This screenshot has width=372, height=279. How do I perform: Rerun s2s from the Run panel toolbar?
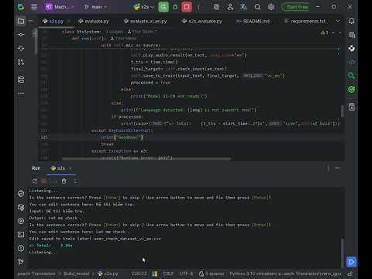click(35, 181)
